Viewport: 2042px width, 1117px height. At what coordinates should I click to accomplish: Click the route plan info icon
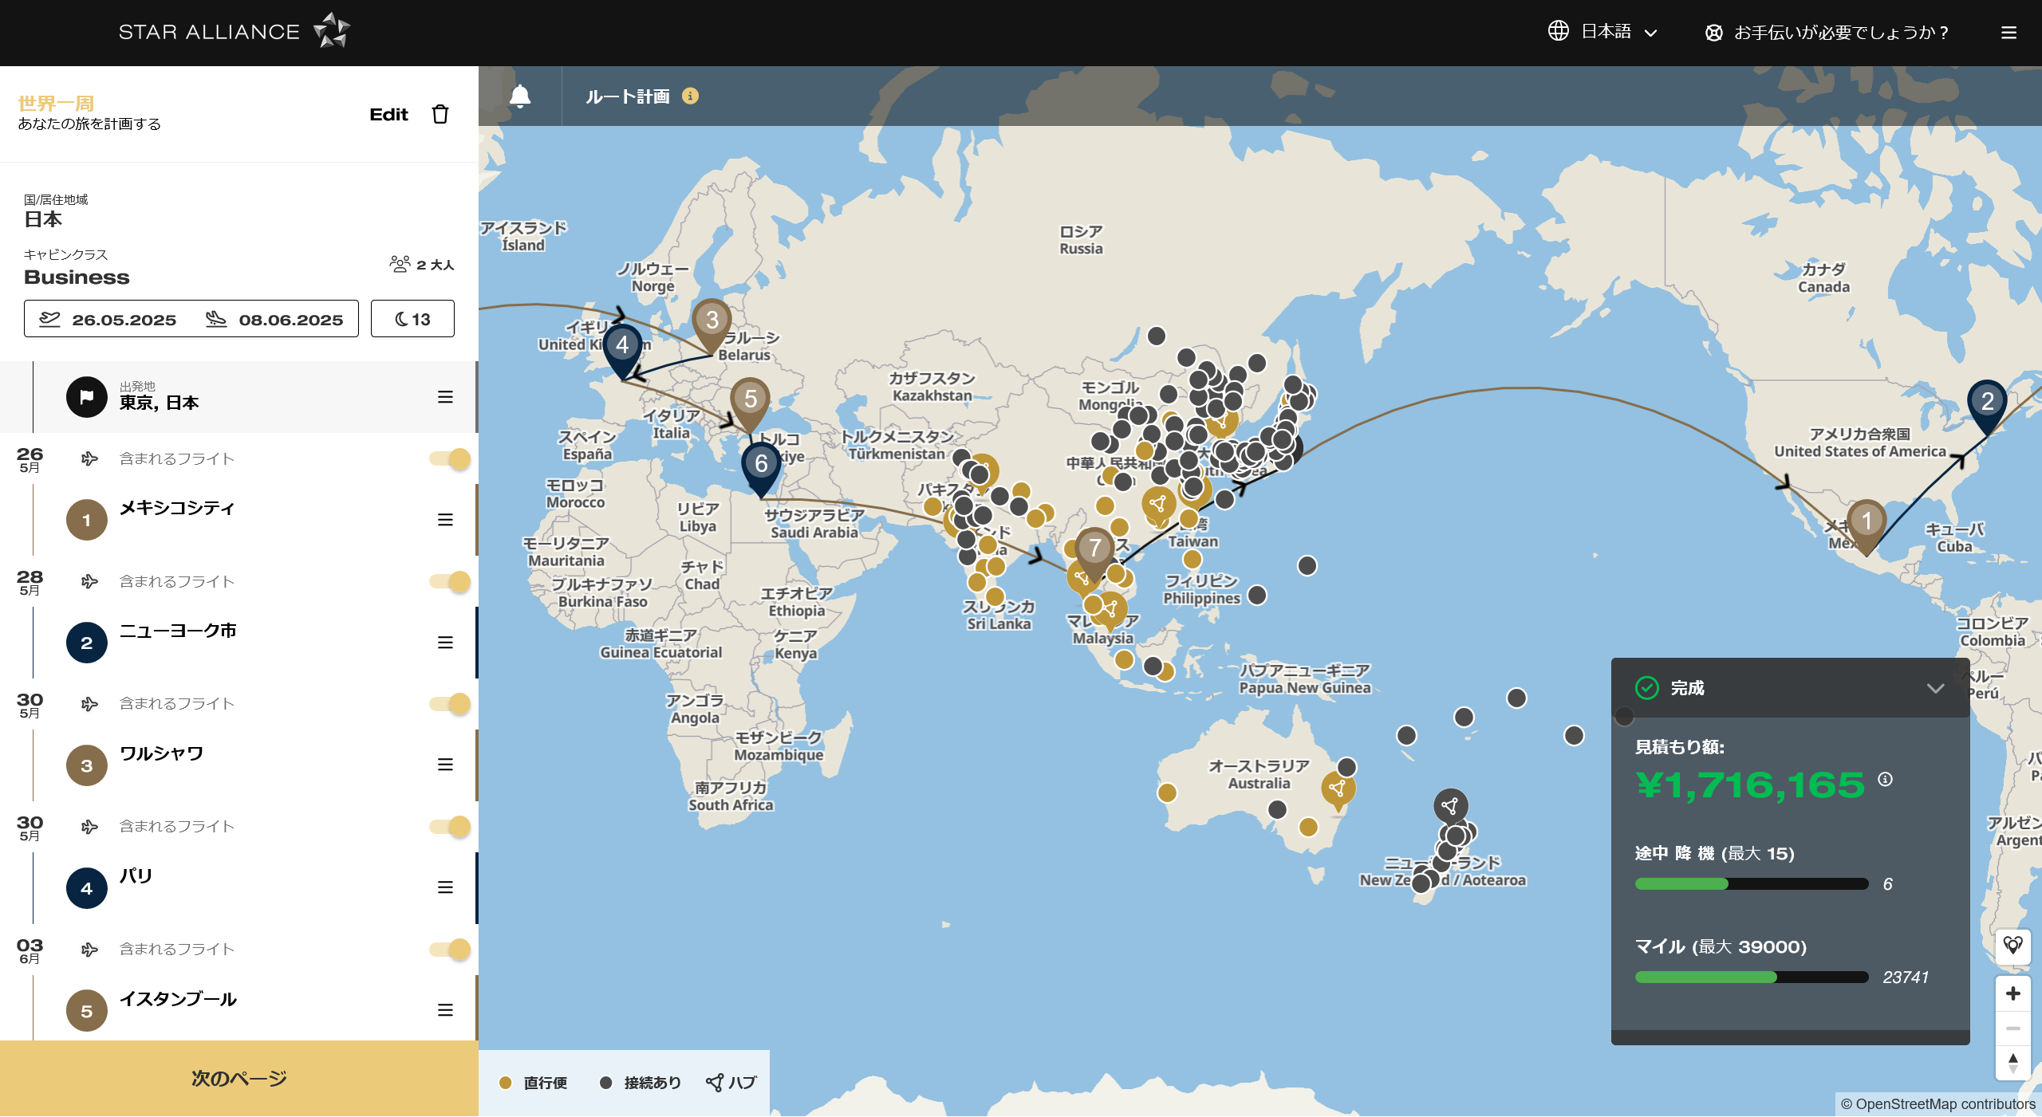(691, 96)
